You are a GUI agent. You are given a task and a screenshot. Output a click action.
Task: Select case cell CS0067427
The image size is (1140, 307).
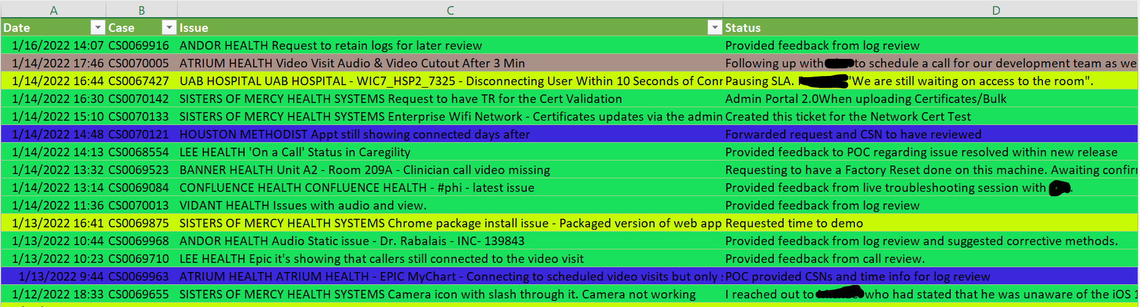coord(141,81)
